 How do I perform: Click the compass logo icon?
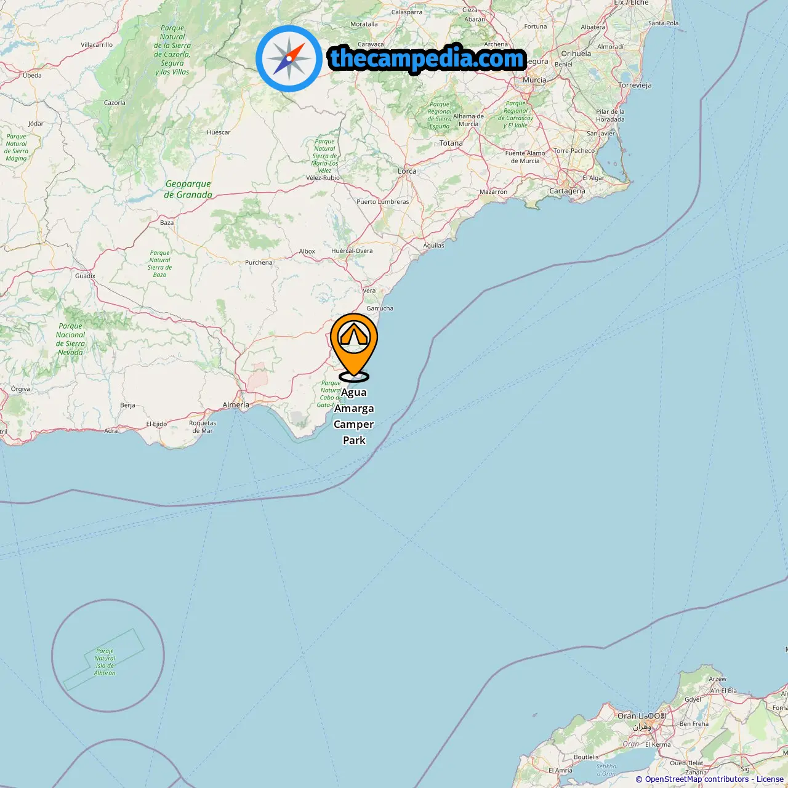(x=289, y=58)
